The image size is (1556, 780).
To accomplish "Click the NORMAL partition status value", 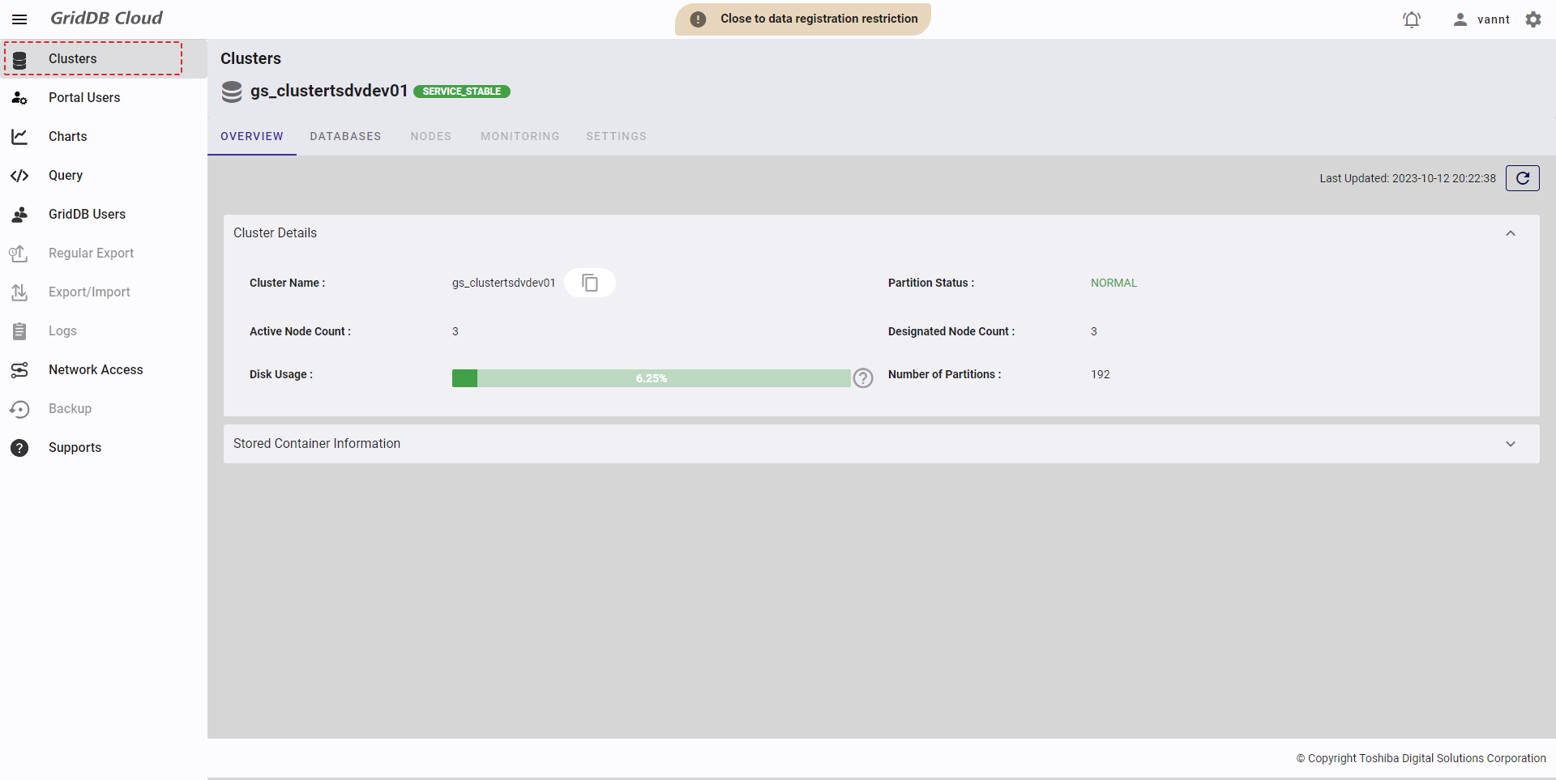I will (1114, 283).
